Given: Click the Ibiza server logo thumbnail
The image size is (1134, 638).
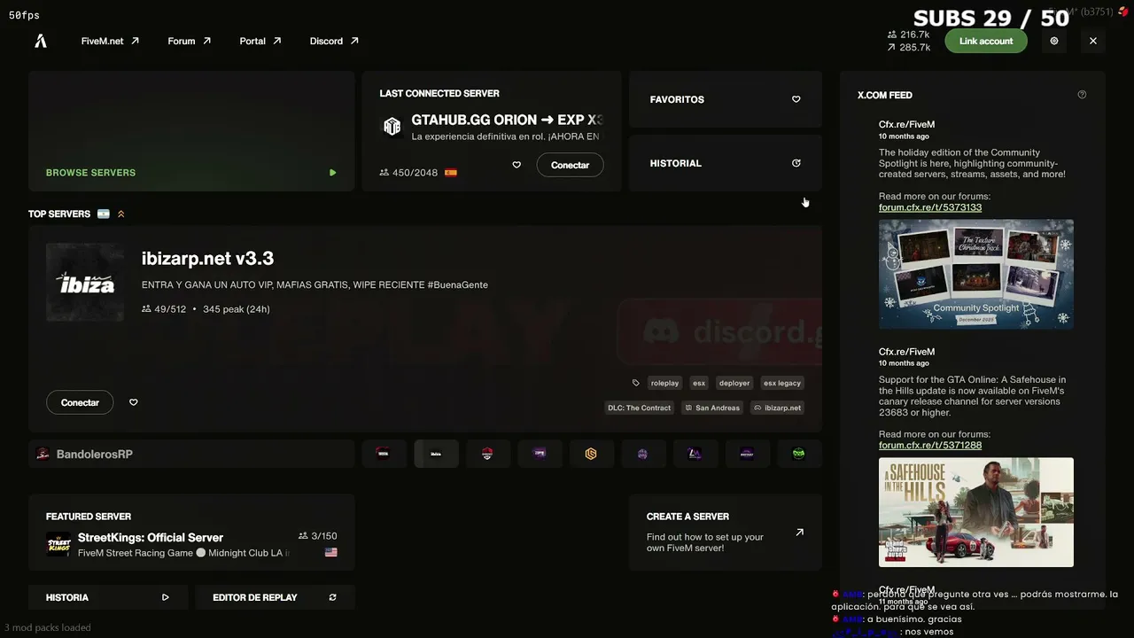Looking at the screenshot, I should 85,282.
